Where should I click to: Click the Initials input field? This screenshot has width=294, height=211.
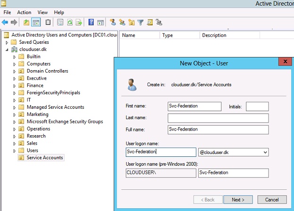click(257, 106)
